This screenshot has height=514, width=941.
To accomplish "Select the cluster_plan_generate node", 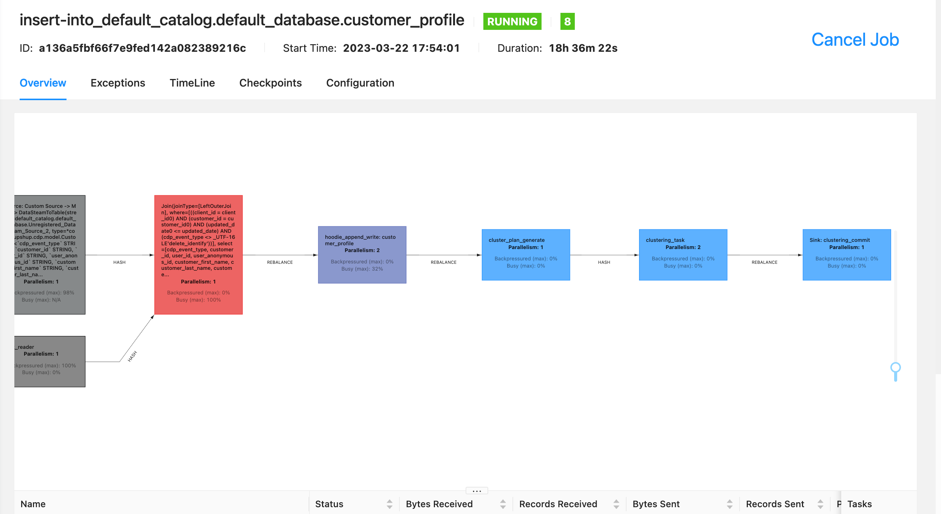I will click(525, 254).
